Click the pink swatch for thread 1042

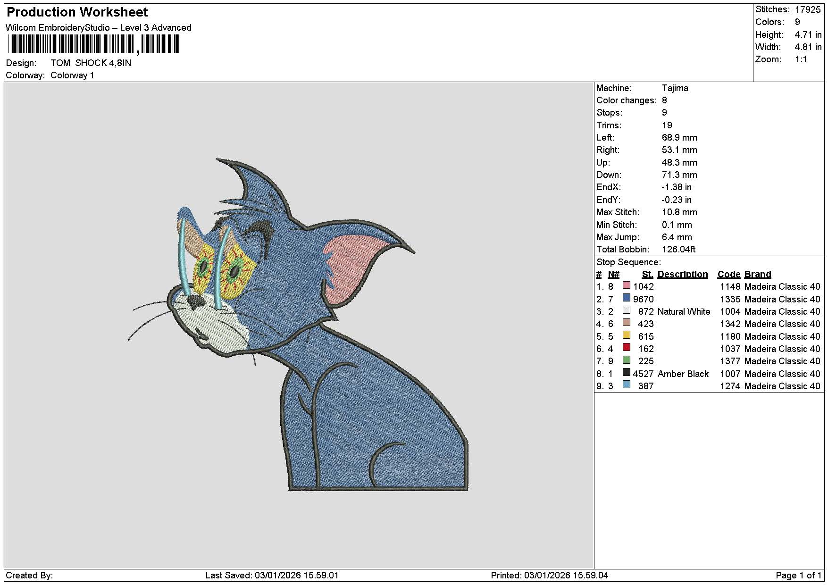pos(627,285)
